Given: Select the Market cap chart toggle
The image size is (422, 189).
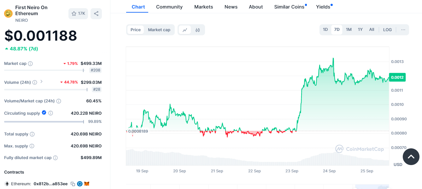Looking at the screenshot, I should (x=159, y=30).
